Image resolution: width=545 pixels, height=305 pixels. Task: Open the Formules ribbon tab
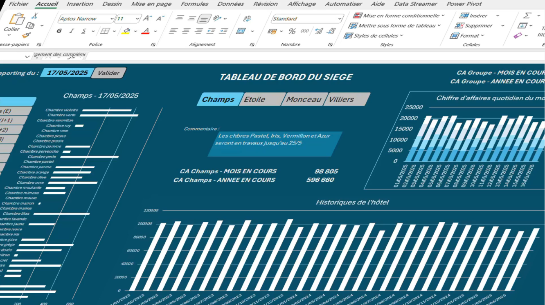pyautogui.click(x=194, y=4)
